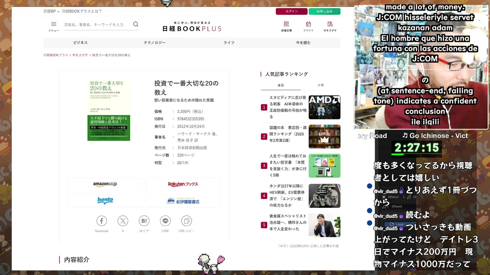Select the テクノロジー menu item
The width and height of the screenshot is (490, 275).
click(x=155, y=43)
